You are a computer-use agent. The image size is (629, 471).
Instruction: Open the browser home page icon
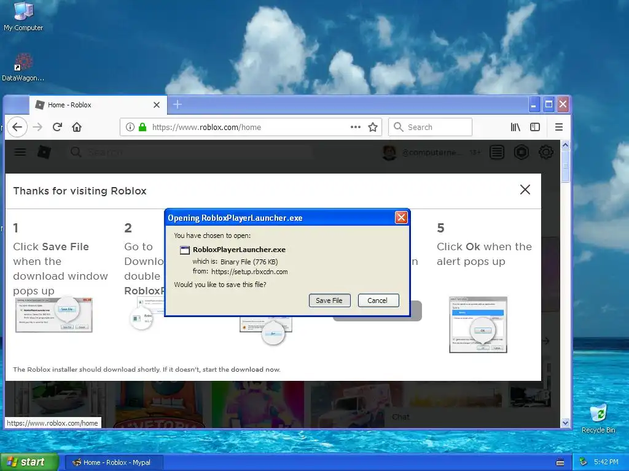pos(77,127)
